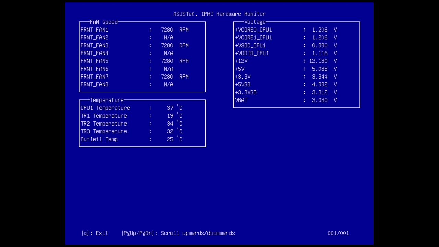The image size is (439, 247).
Task: Click CPU1 Temperature's 37 °C value
Action: [175, 108]
